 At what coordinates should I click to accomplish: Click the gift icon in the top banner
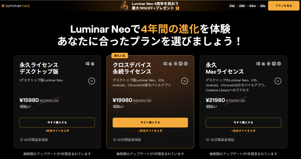click(x=177, y=8)
